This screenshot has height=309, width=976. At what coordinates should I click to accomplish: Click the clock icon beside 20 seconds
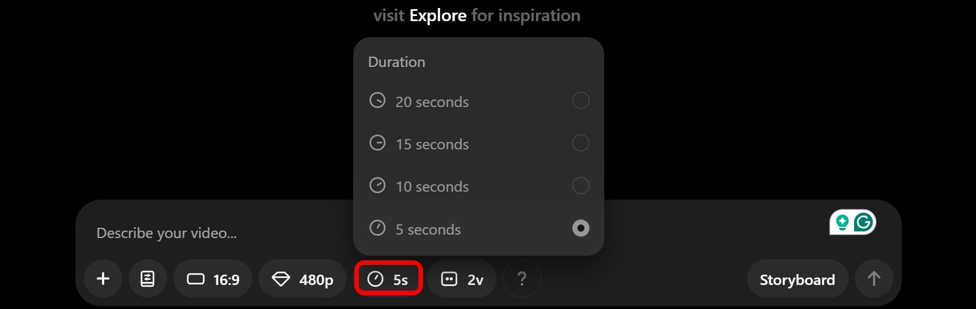point(377,101)
